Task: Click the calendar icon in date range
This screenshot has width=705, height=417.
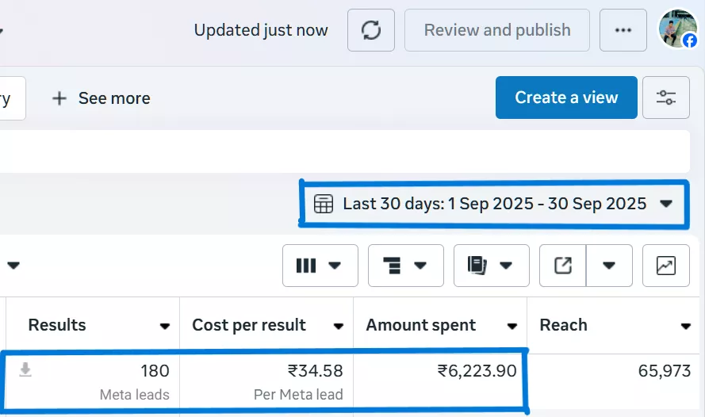Action: (x=324, y=204)
